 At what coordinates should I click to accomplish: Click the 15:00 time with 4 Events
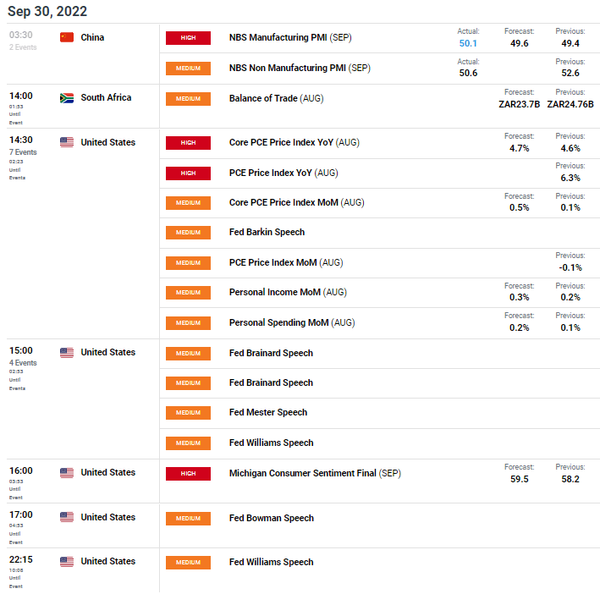[x=20, y=352]
